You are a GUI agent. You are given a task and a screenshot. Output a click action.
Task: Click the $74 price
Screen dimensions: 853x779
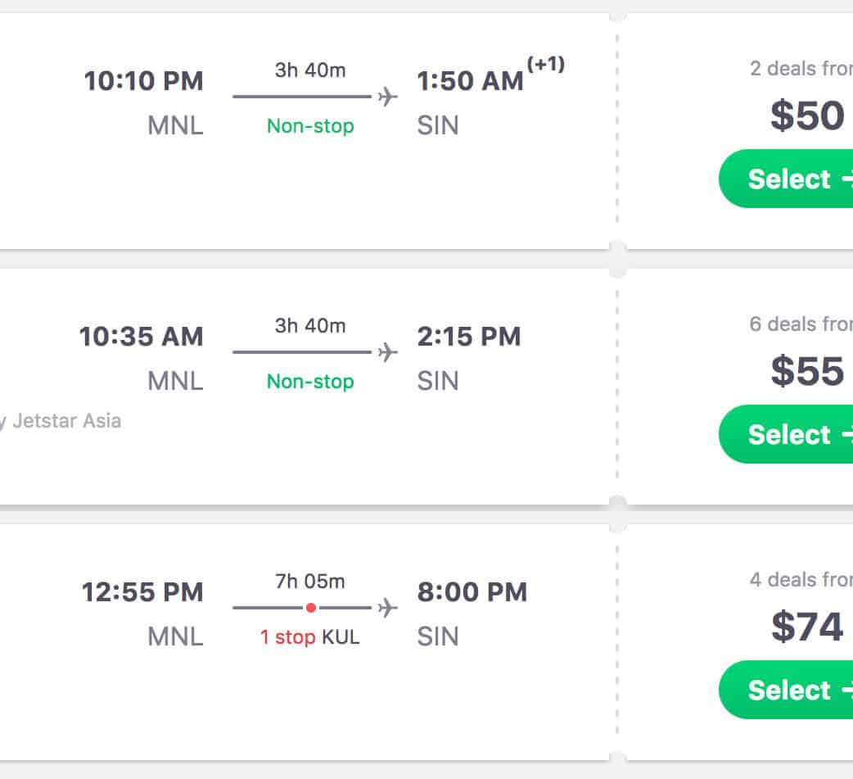pos(806,627)
